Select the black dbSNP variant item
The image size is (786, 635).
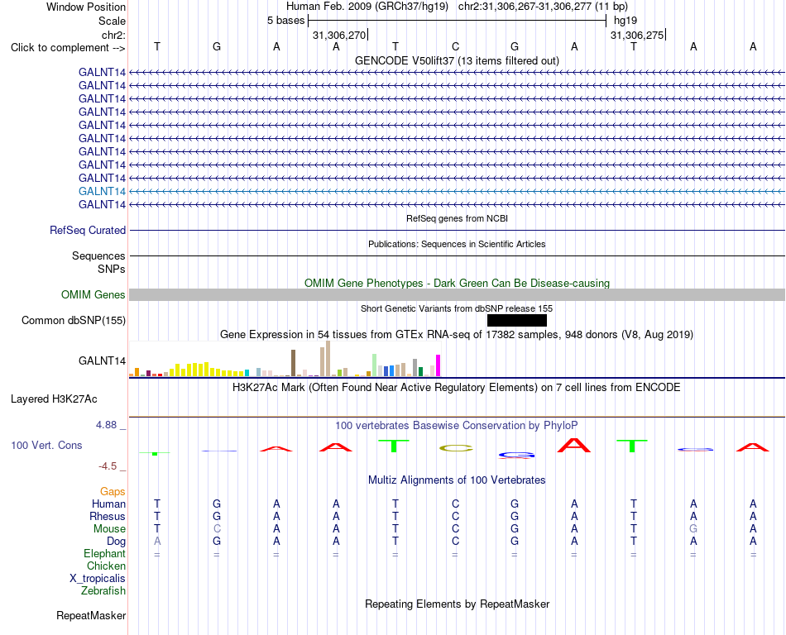(517, 321)
